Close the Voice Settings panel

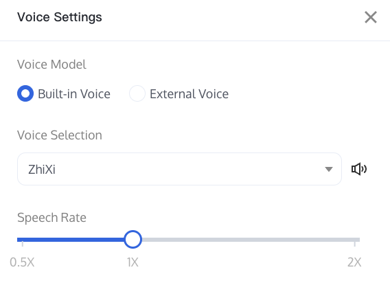pyautogui.click(x=371, y=17)
